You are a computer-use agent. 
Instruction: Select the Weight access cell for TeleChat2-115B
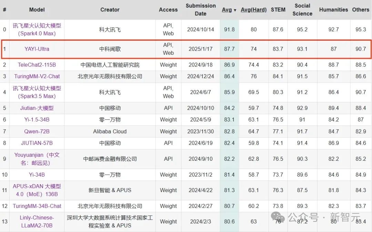(x=168, y=65)
